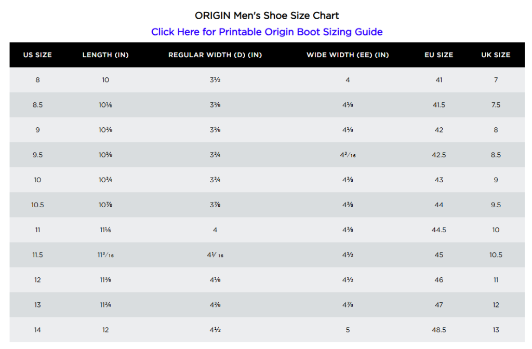The height and width of the screenshot is (349, 532).
Task: Select the UK size 10.5 cell
Action: coord(496,255)
